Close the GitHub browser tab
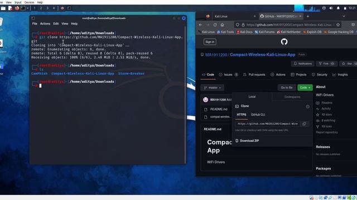The image size is (357, 200). click(300, 16)
